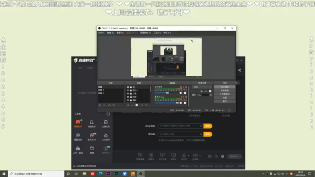Click the highlighted stop streaming button in OBS controls
The image size is (315, 177).
[x=224, y=87]
